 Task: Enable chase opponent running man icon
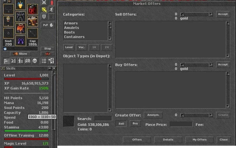[x=52, y=10]
